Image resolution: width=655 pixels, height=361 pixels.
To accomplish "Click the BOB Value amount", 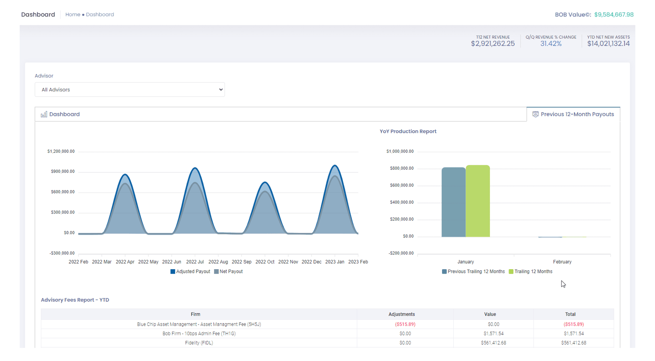I will click(614, 14).
